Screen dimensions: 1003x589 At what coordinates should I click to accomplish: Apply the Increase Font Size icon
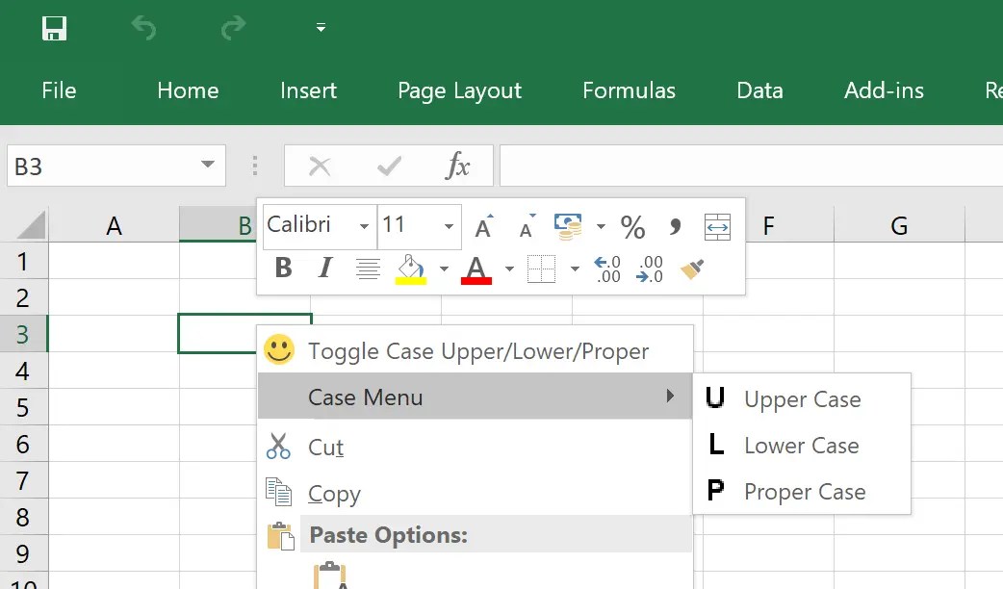click(x=483, y=227)
